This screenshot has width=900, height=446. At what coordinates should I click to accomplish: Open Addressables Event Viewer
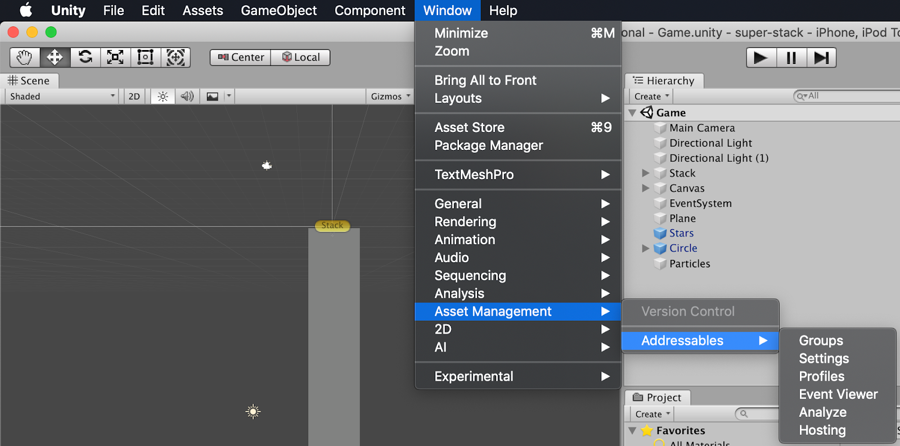(x=838, y=394)
